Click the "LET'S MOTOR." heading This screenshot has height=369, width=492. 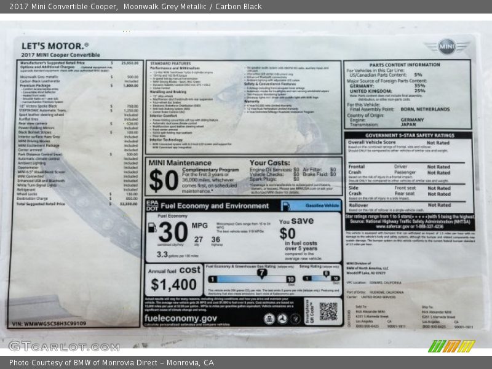tap(55, 46)
